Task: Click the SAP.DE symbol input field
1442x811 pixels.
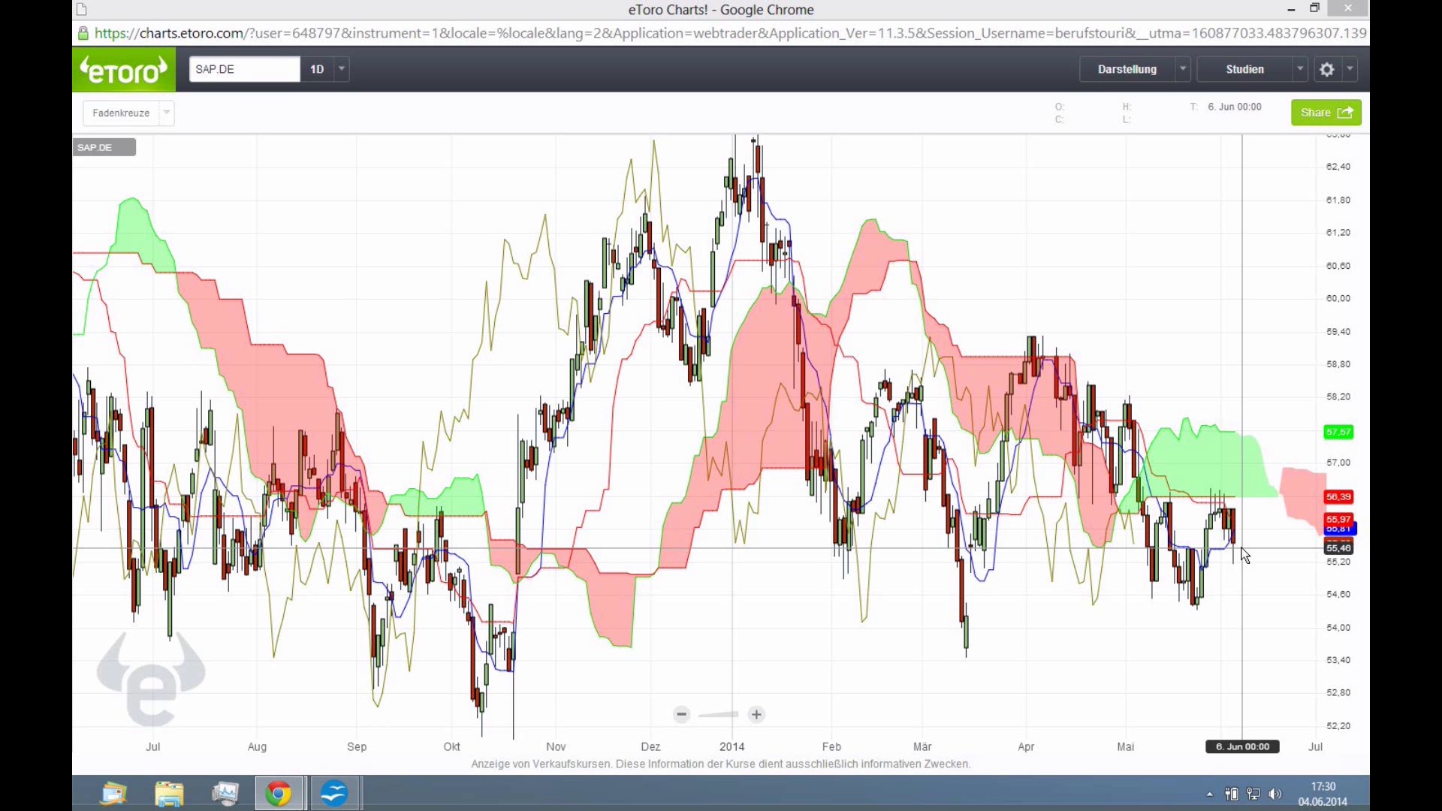Action: pyautogui.click(x=244, y=69)
